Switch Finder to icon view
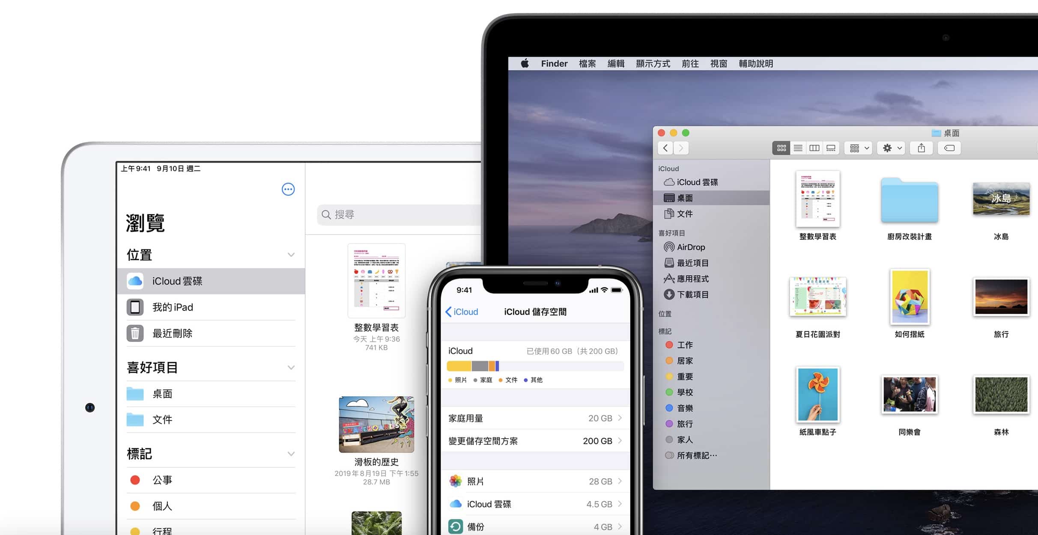This screenshot has width=1038, height=535. coord(781,148)
